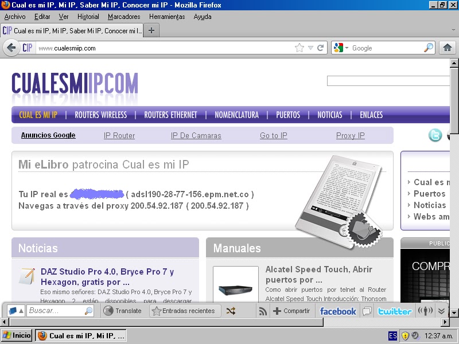Click the Translate globe icon in toolbar
This screenshot has height=344, width=459.
click(x=108, y=311)
